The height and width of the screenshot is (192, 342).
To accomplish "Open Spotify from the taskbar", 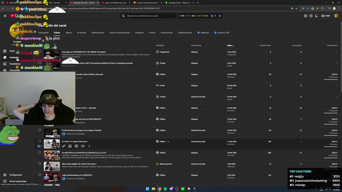I will [165, 189].
